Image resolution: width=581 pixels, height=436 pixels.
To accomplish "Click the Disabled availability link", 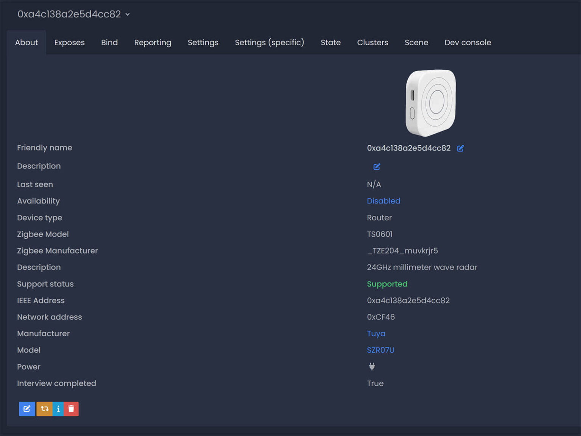I will click(383, 201).
